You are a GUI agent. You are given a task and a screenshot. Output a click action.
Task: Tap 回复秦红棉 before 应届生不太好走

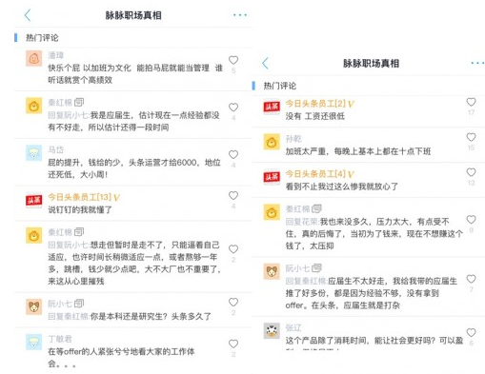pos(306,281)
